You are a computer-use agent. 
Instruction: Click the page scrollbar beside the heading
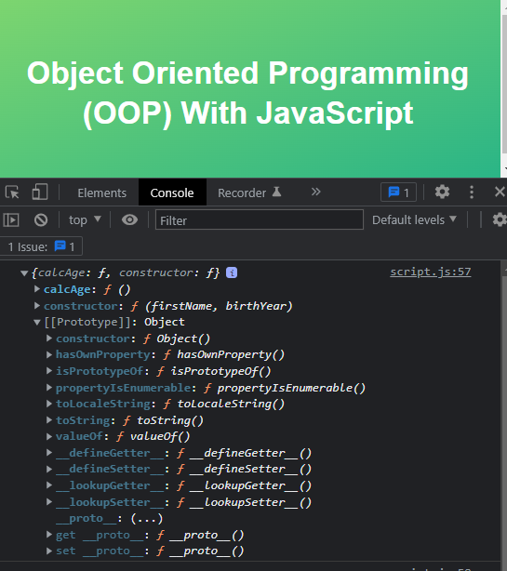pos(504,84)
